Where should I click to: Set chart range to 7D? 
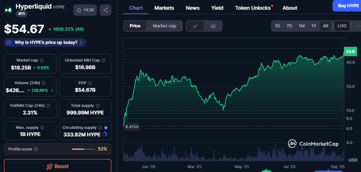click(289, 26)
